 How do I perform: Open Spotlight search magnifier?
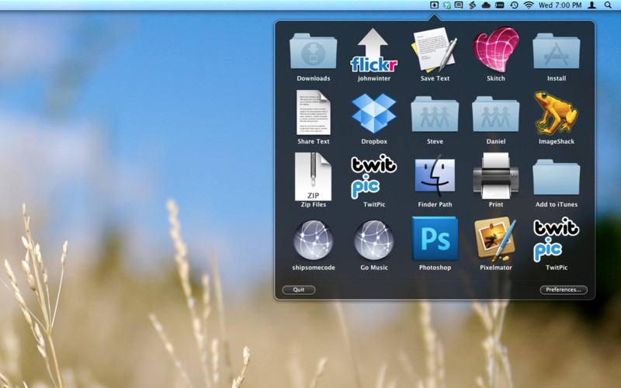[608, 5]
